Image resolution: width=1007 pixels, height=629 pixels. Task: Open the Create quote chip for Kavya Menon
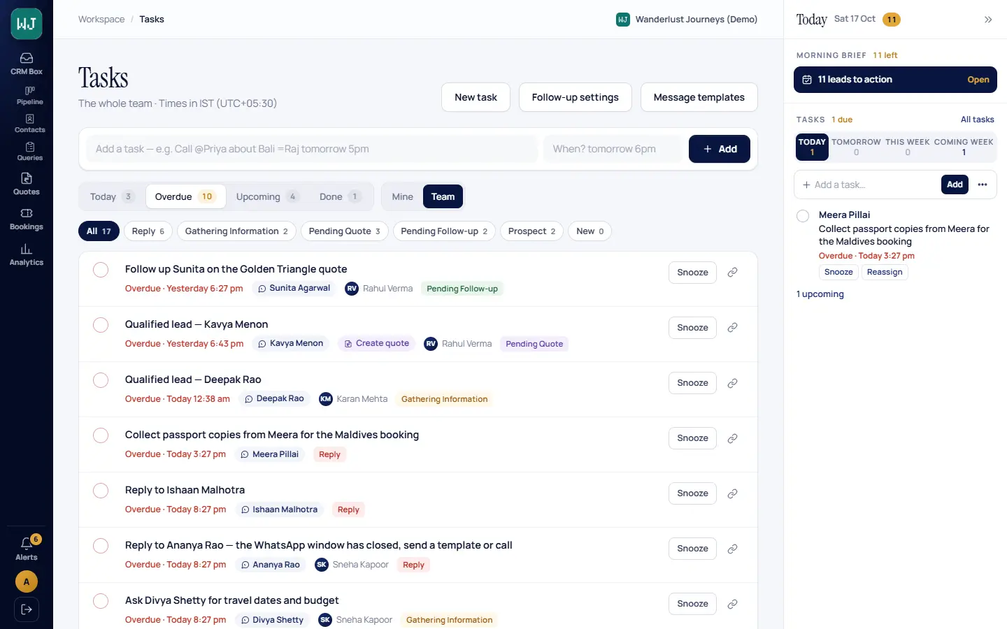[377, 344]
